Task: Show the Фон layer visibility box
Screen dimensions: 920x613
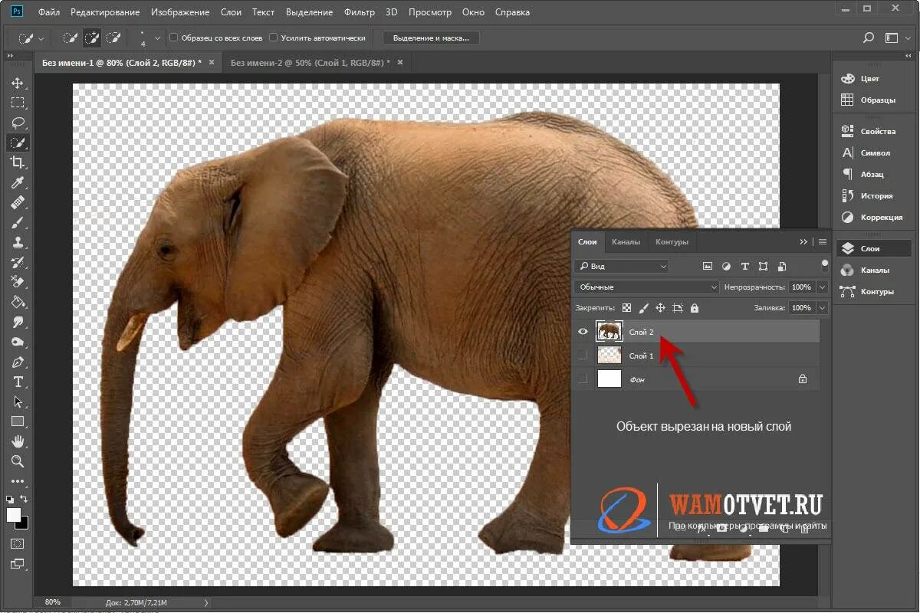Action: [583, 379]
